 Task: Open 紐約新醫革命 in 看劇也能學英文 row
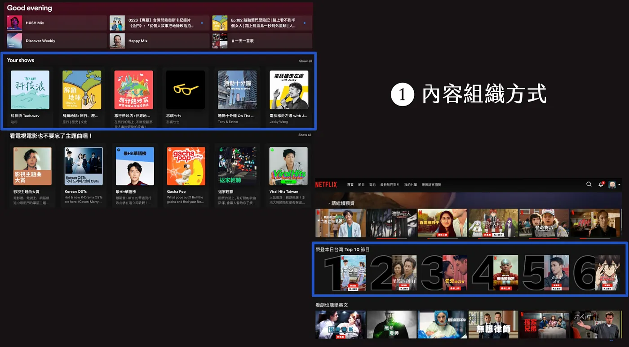pyautogui.click(x=442, y=325)
